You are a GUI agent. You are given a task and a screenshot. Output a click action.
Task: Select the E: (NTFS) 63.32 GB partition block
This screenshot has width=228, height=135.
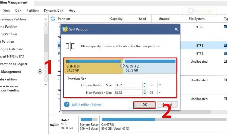coord(93,66)
